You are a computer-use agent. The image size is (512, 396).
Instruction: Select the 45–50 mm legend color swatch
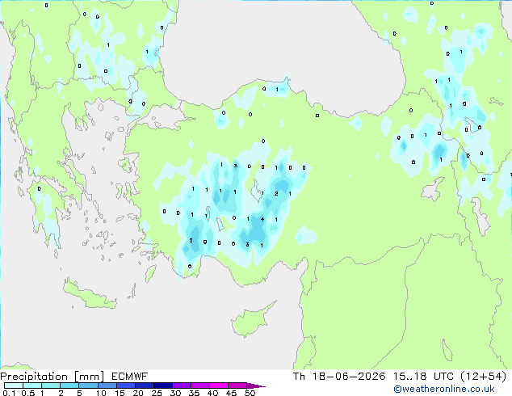click(237, 385)
